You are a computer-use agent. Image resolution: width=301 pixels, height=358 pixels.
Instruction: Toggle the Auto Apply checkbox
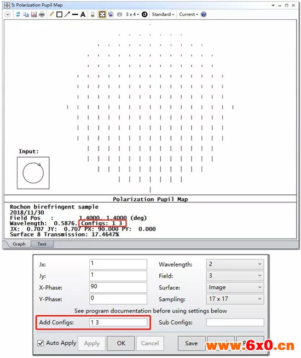click(x=40, y=343)
